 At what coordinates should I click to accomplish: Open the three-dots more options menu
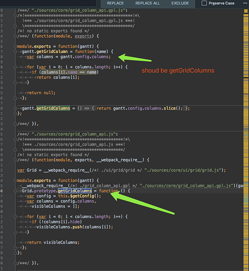pos(245,3)
